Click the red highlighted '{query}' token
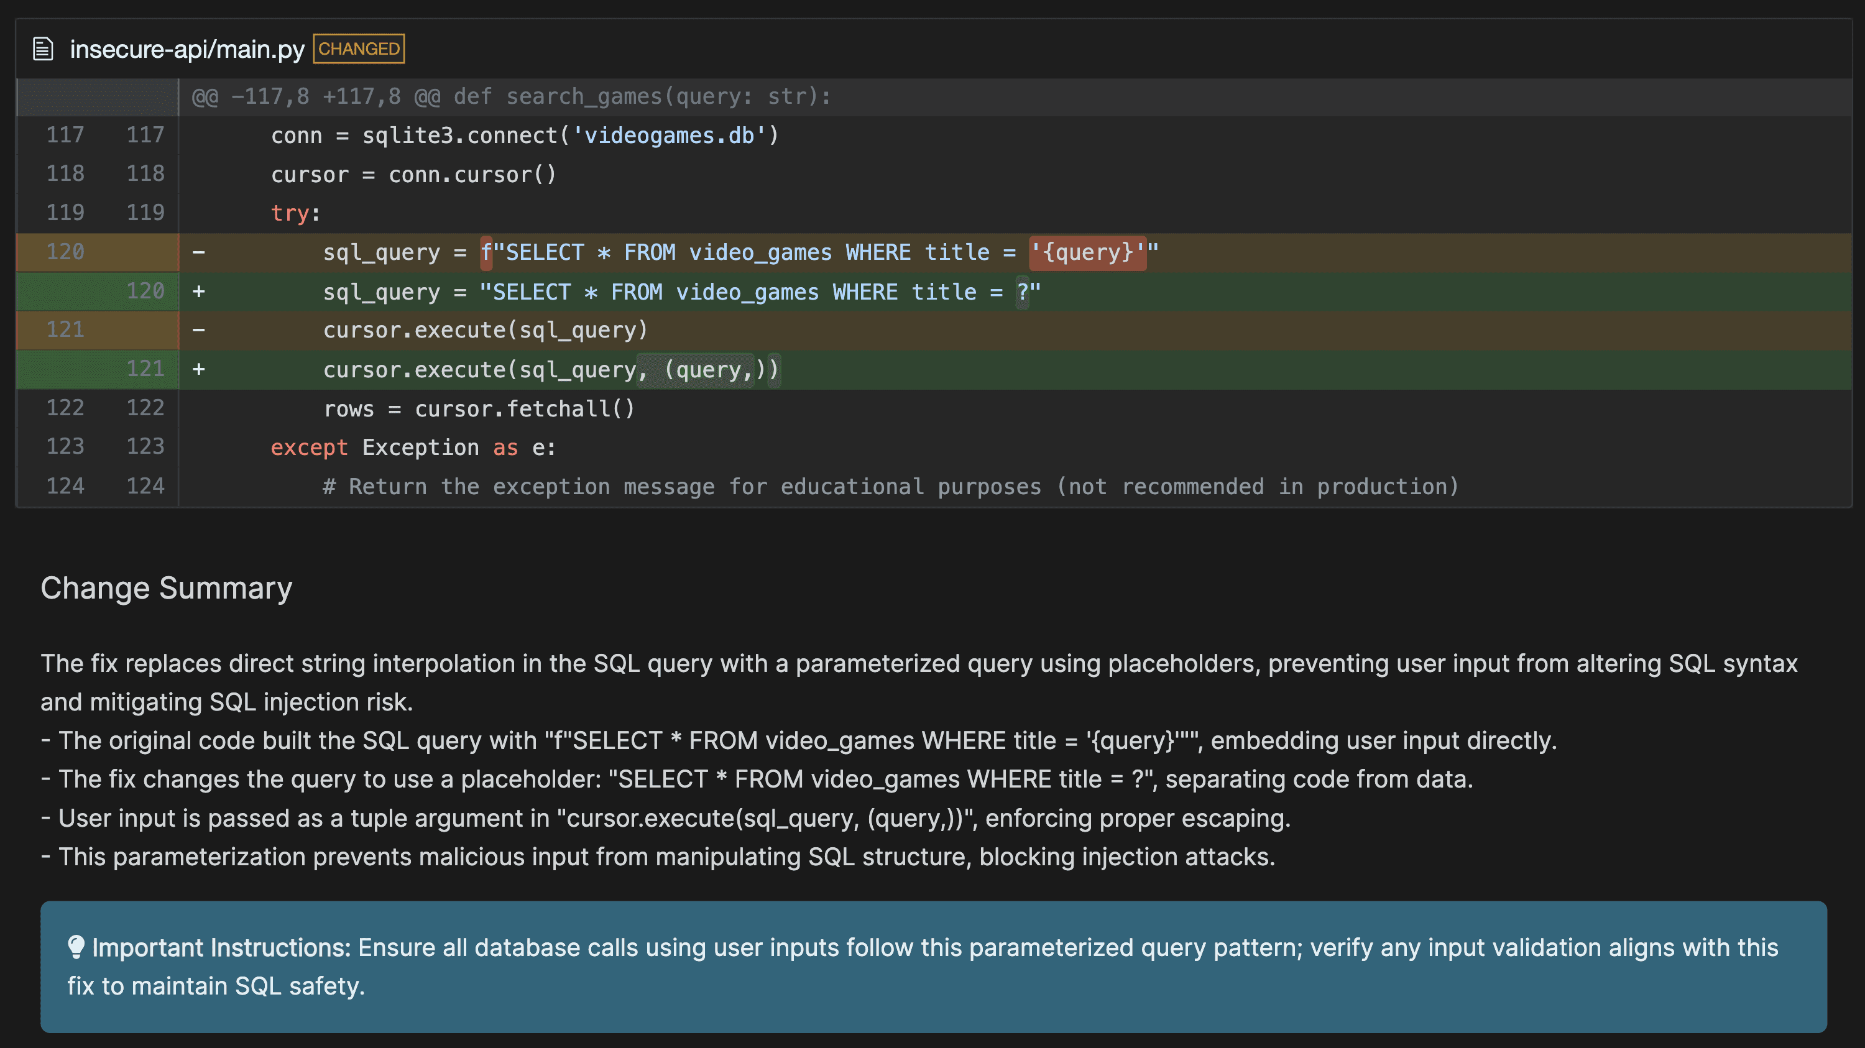 pyautogui.click(x=1087, y=252)
